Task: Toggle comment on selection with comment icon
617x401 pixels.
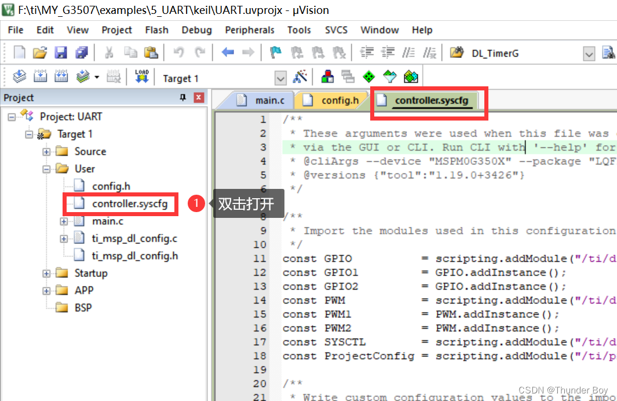Action: tap(409, 53)
